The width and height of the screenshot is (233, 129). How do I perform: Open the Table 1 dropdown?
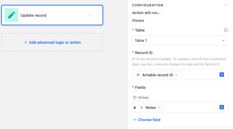[180, 41]
